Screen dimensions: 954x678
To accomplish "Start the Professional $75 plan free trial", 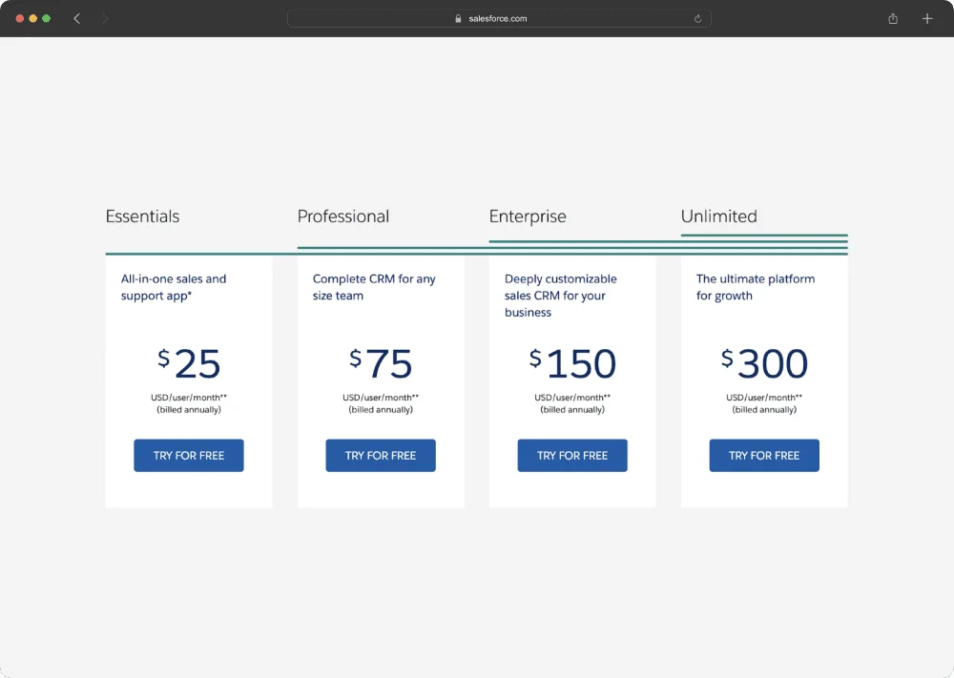I will coord(381,456).
